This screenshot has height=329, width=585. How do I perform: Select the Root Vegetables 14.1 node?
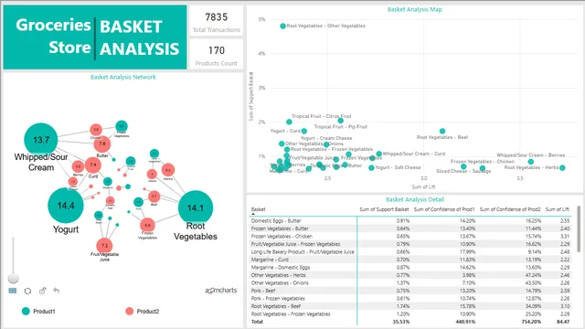click(x=196, y=207)
